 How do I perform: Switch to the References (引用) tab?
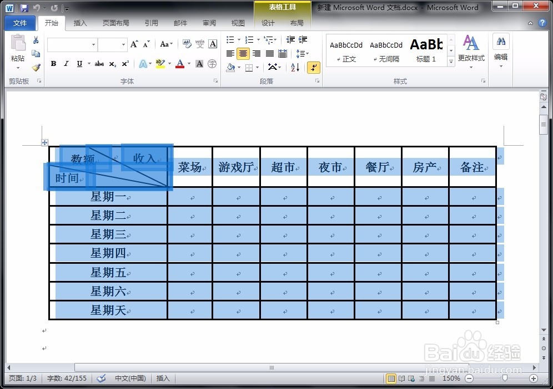coord(152,23)
